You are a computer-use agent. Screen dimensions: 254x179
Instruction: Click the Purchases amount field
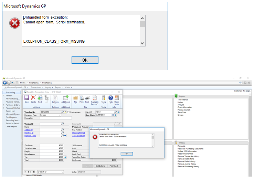(52, 145)
